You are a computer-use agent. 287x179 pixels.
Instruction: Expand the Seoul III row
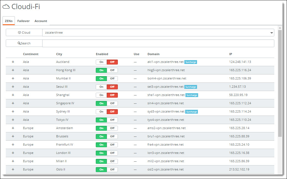tap(13, 87)
